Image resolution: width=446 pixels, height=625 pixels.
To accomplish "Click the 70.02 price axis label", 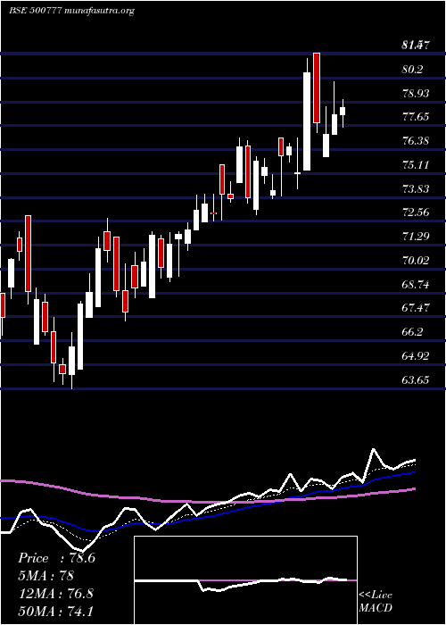I will (416, 261).
